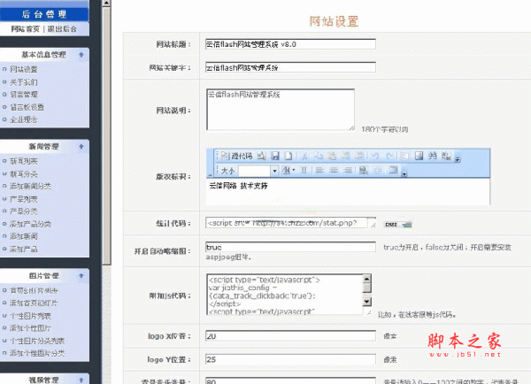Open 首页幻灯片列表 in the sidebar
This screenshot has width=531, height=384.
point(34,290)
